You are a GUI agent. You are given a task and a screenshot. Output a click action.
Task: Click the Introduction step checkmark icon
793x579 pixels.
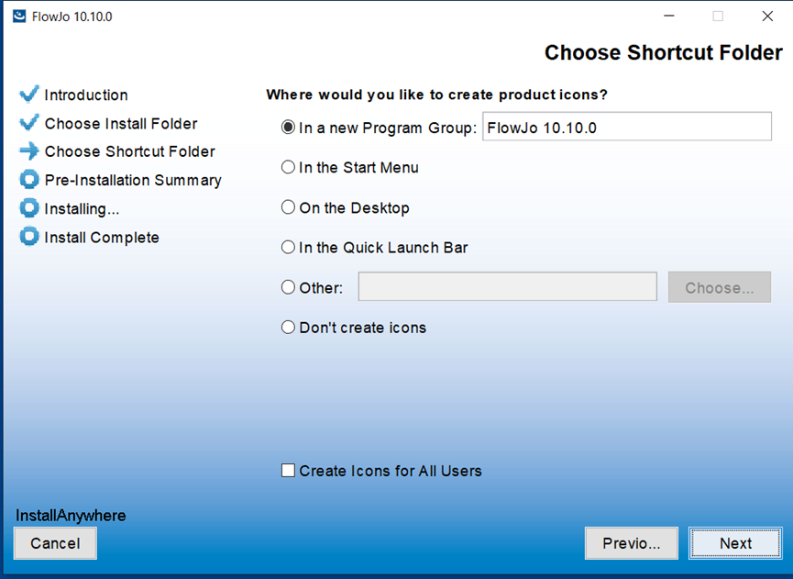tap(28, 95)
